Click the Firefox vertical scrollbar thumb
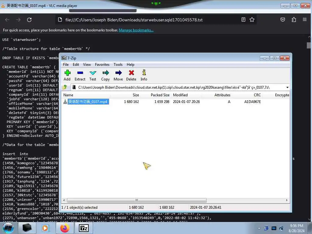 [309, 45]
